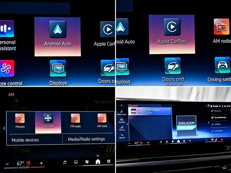Lower the 70° passenger temperature with minus

[x=206, y=140]
